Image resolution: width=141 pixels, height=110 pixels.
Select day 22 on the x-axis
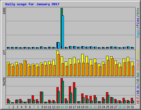click(95, 107)
